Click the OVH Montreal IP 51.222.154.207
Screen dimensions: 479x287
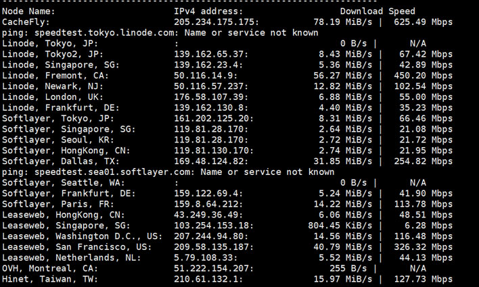tap(212, 268)
